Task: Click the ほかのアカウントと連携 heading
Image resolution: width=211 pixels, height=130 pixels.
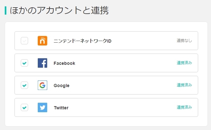Action: (x=59, y=10)
